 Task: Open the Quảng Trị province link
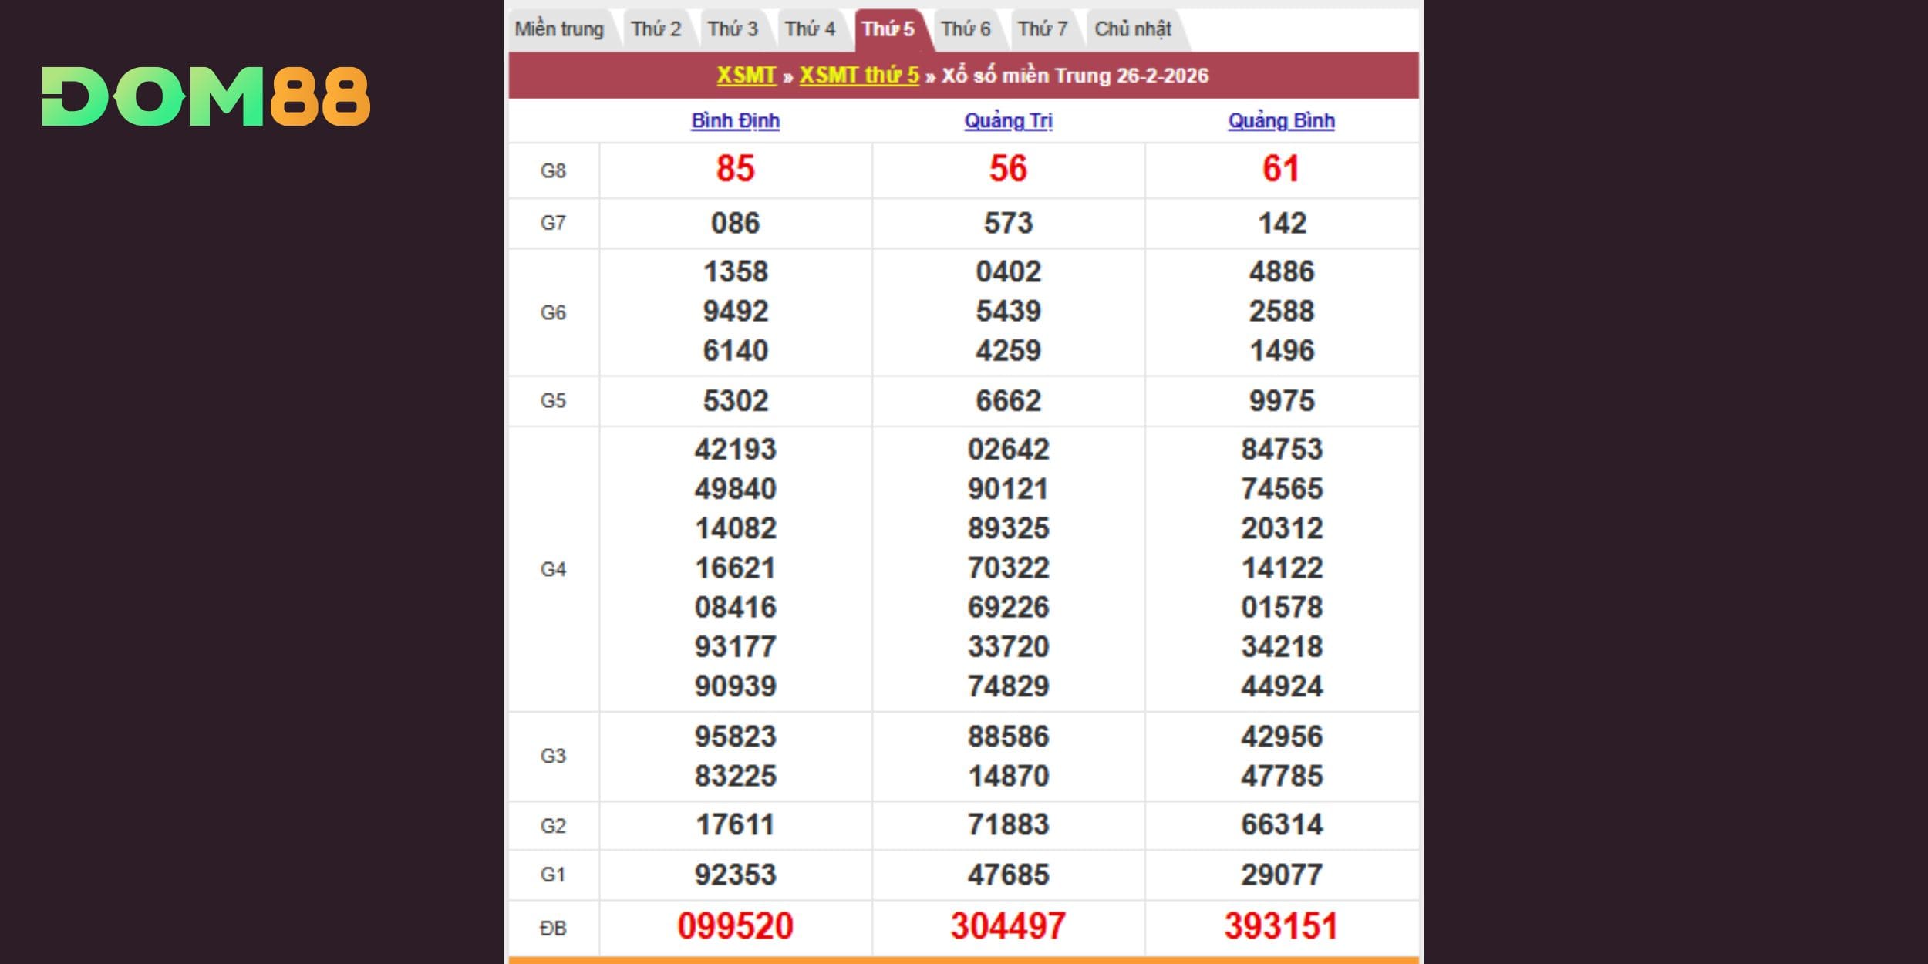(1008, 121)
